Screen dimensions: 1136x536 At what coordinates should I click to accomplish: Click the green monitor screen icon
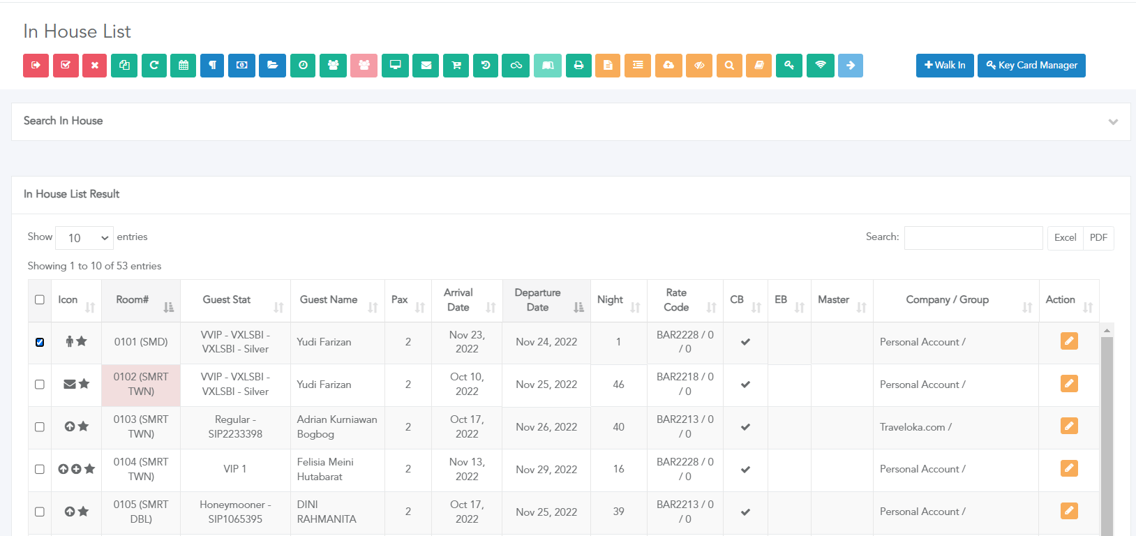(395, 66)
